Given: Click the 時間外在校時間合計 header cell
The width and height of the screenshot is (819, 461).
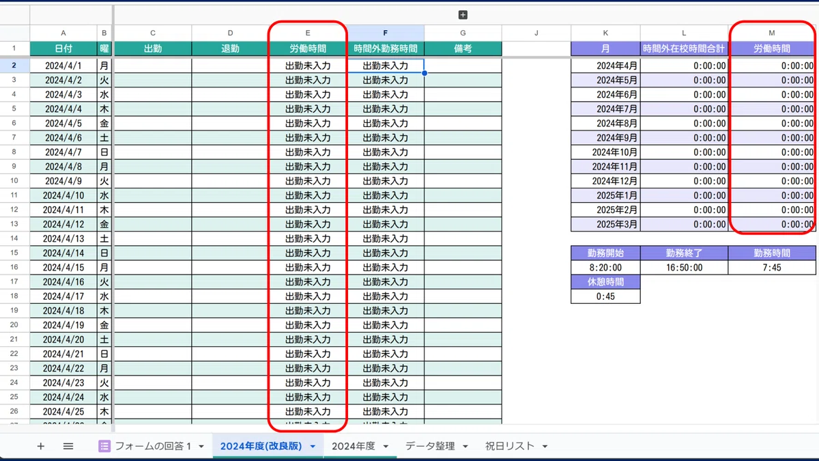Looking at the screenshot, I should coord(685,48).
